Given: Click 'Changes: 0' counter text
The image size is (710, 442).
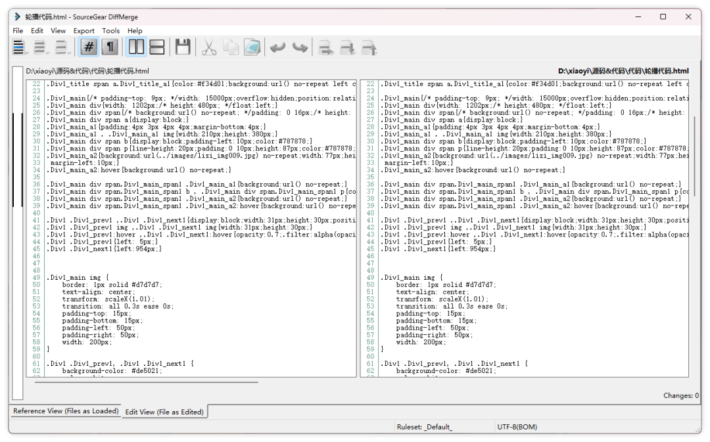Looking at the screenshot, I should coord(681,395).
